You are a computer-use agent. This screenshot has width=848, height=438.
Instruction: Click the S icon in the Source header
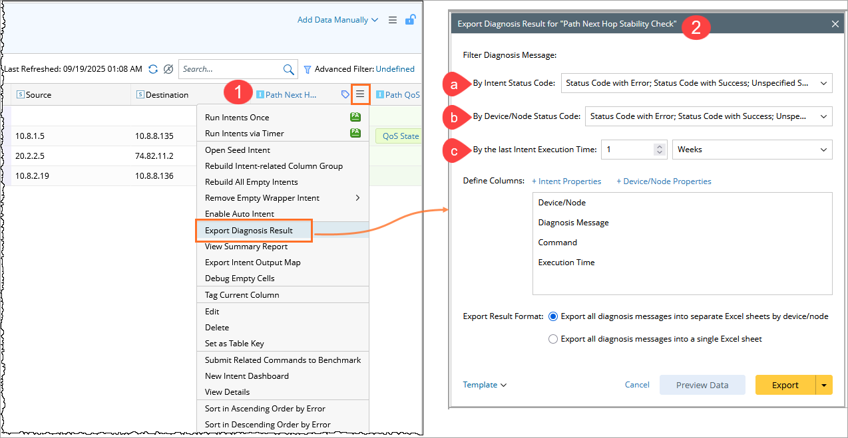point(20,94)
